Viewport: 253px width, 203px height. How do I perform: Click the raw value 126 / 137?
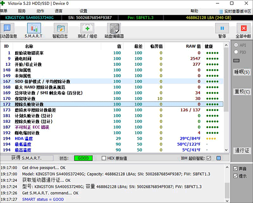pos(190,110)
